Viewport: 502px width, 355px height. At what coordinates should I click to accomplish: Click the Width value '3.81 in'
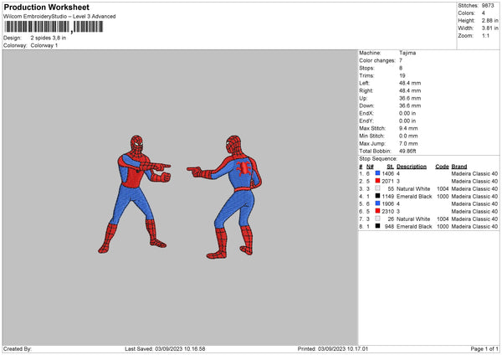[x=489, y=28]
